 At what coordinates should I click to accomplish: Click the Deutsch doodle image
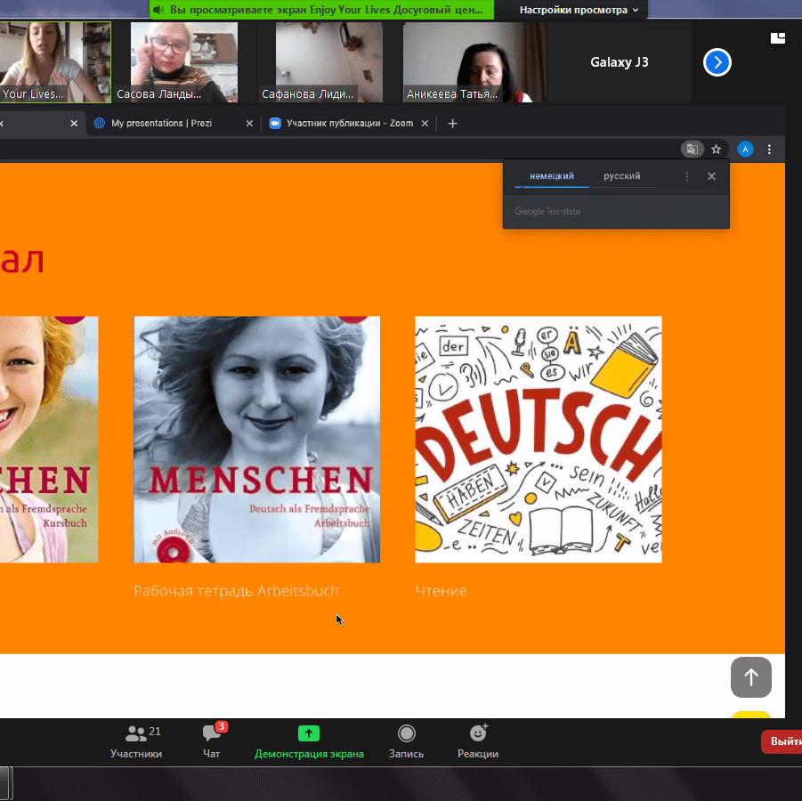pos(538,440)
